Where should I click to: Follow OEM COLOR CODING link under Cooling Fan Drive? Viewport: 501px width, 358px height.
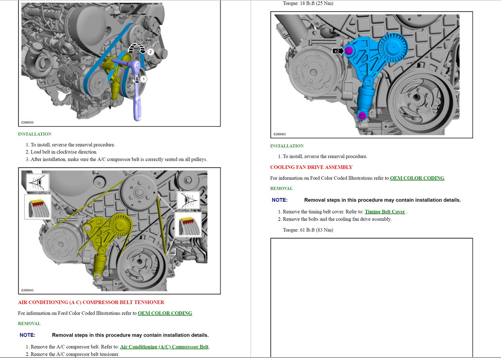417,178
